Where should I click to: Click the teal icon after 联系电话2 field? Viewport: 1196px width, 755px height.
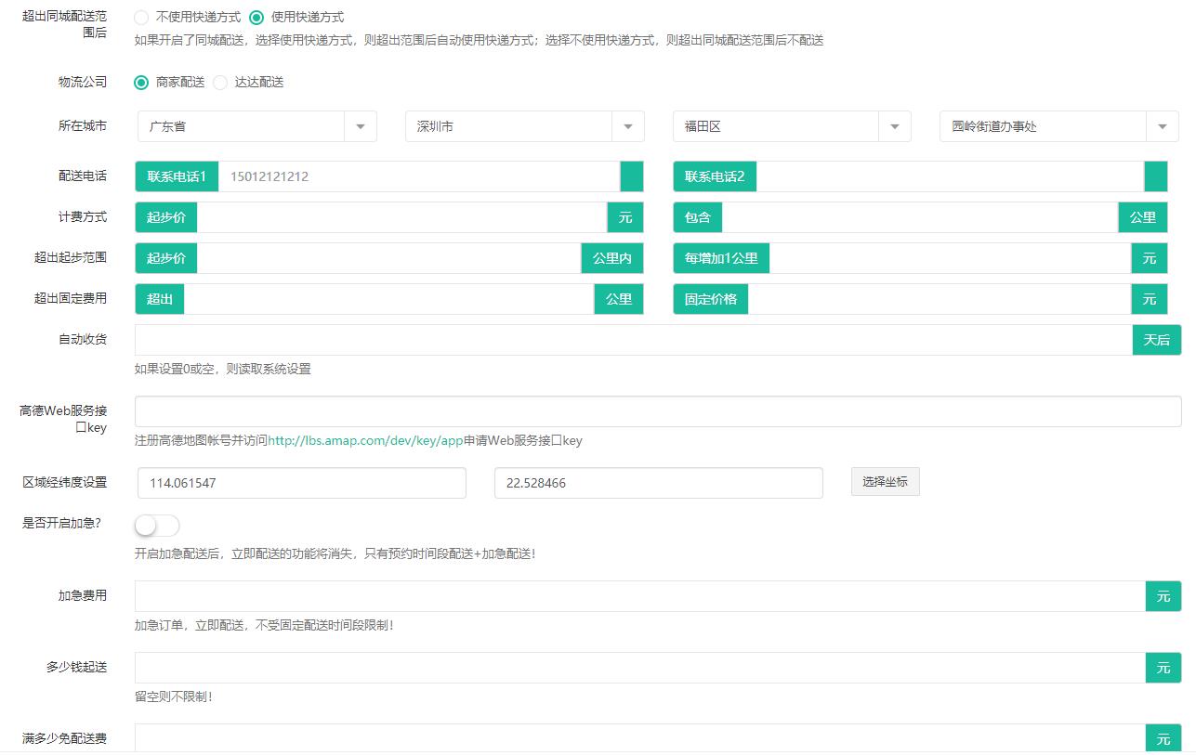coord(1157,176)
